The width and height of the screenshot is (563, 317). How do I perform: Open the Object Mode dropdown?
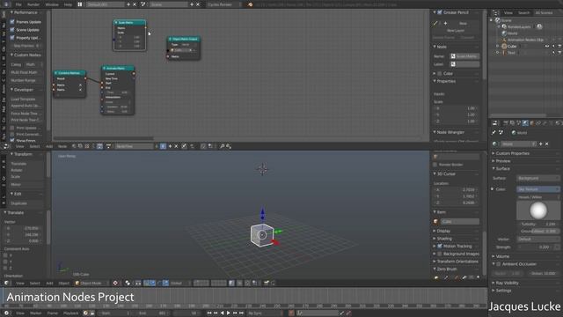click(91, 284)
